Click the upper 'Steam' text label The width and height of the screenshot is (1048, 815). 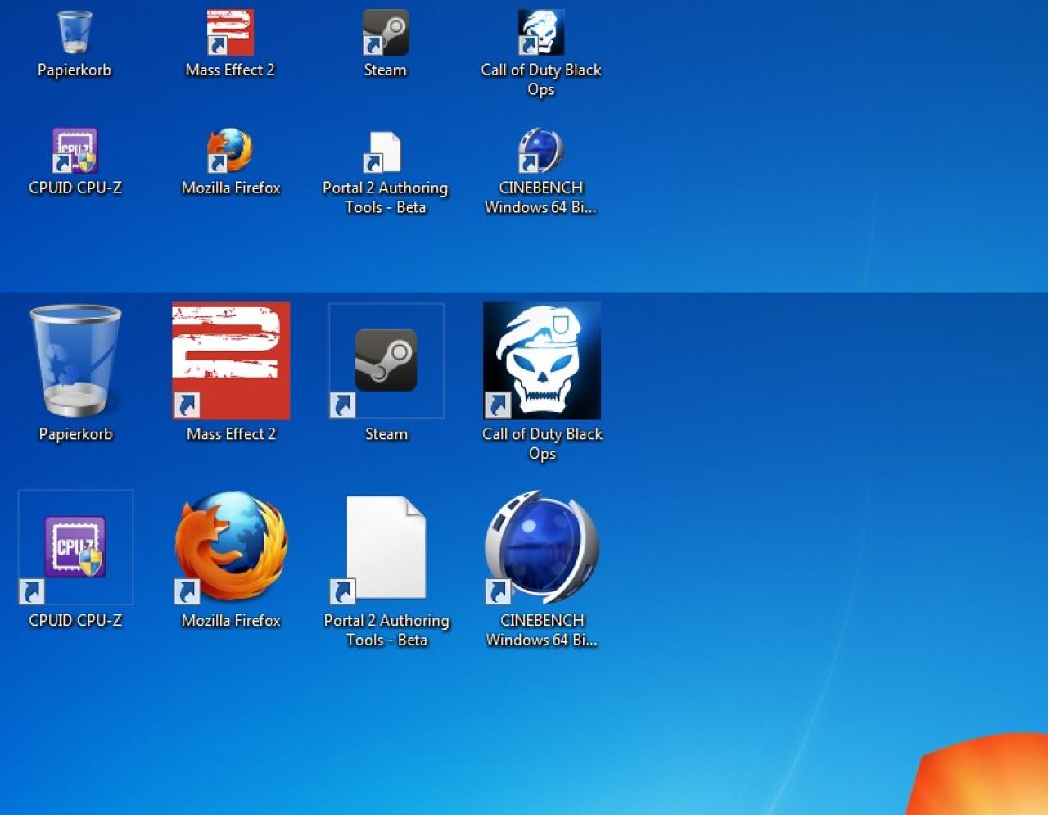click(386, 70)
